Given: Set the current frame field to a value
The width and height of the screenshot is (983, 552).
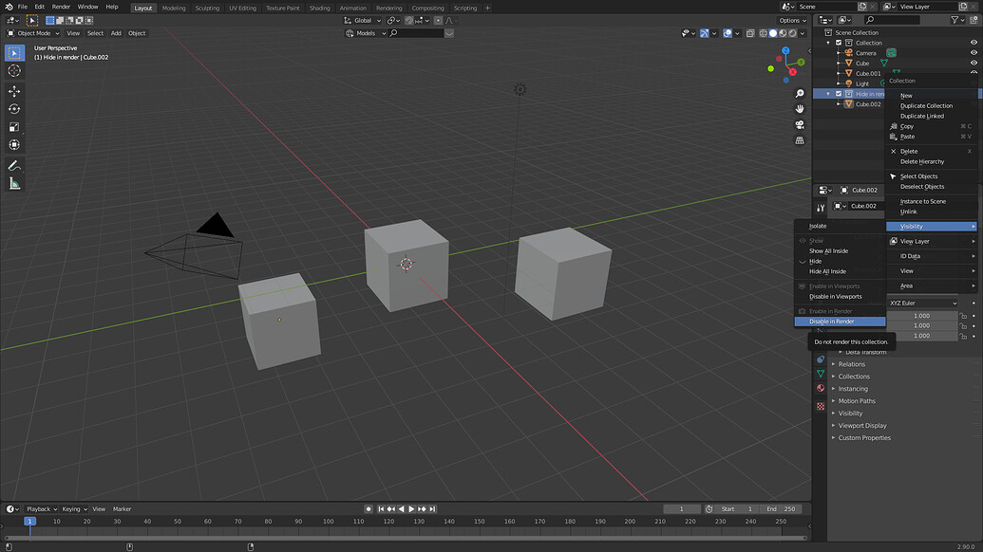Looking at the screenshot, I should tap(681, 508).
